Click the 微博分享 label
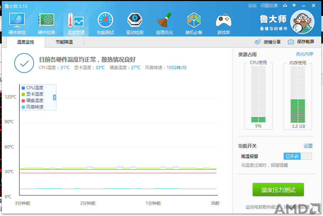The height and width of the screenshot is (216, 323). pyautogui.click(x=272, y=42)
